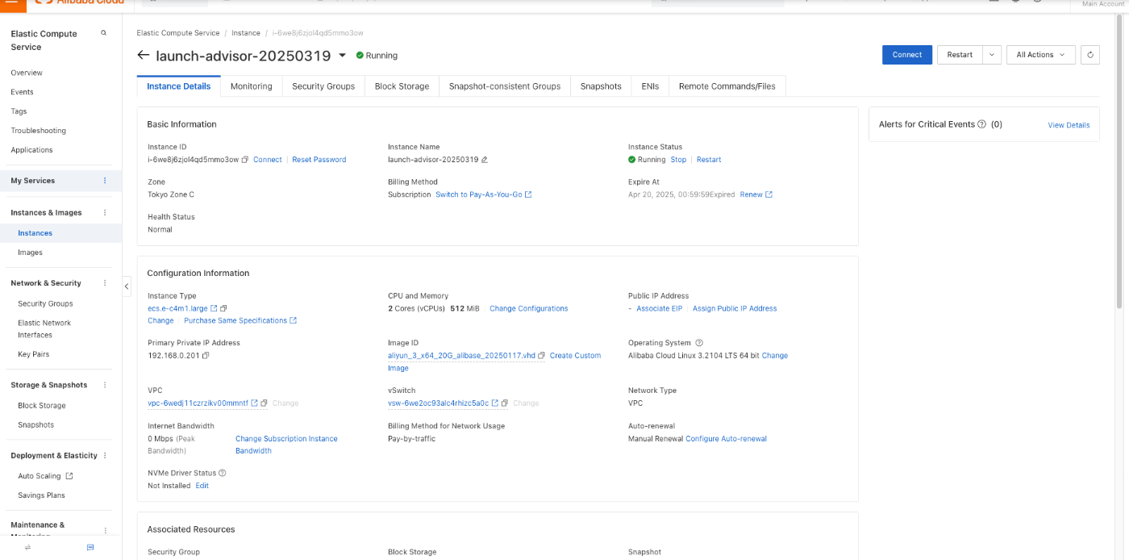Viewport: 1129px width, 560px height.
Task: Open the Security Groups tab
Action: pos(323,86)
